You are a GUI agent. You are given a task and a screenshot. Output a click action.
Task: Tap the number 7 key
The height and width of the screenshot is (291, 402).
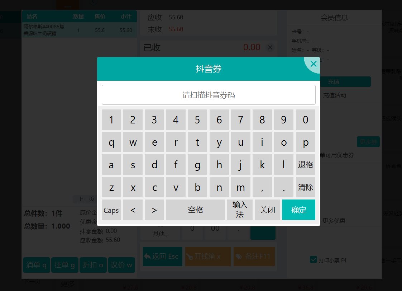coord(241,120)
